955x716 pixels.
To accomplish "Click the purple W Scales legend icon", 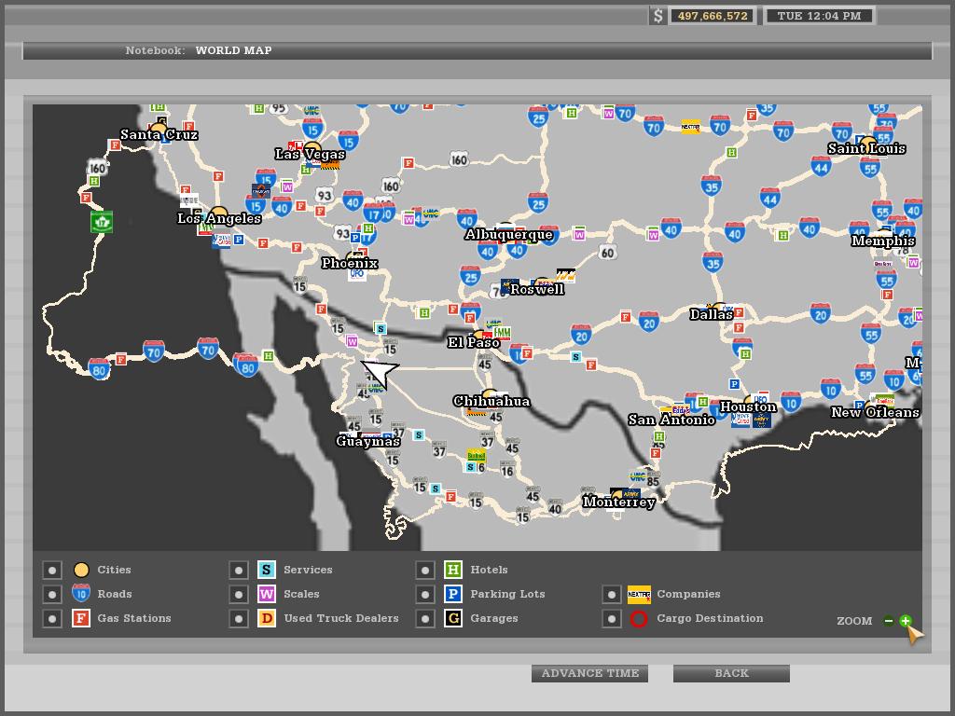I will click(267, 594).
